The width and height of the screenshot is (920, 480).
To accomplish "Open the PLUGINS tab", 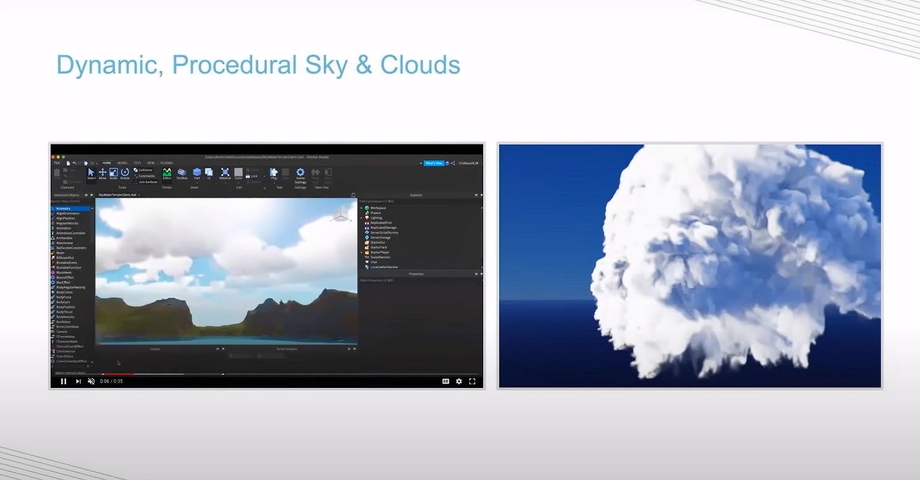I will [x=167, y=163].
